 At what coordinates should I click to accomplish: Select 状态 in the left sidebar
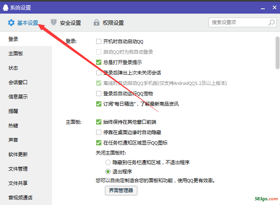tap(26, 68)
